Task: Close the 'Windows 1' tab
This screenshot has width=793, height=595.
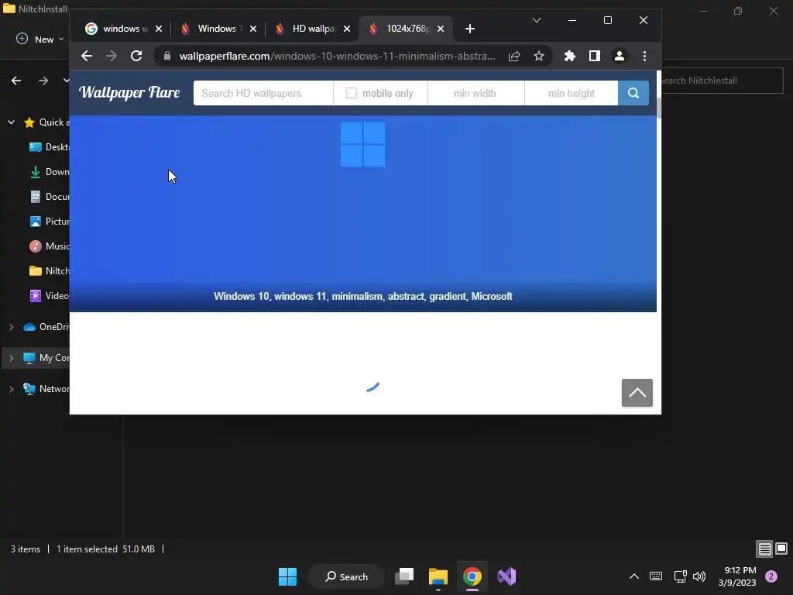Action: 253,29
